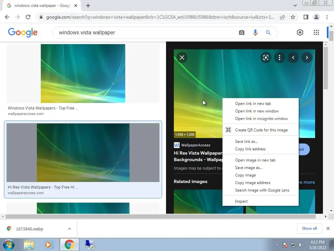Image resolution: width=334 pixels, height=251 pixels.
Task: Click Show all downloads button
Action: 309,228
